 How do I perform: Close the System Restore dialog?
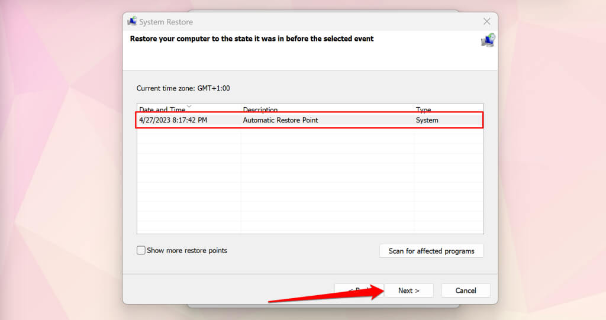coord(487,21)
